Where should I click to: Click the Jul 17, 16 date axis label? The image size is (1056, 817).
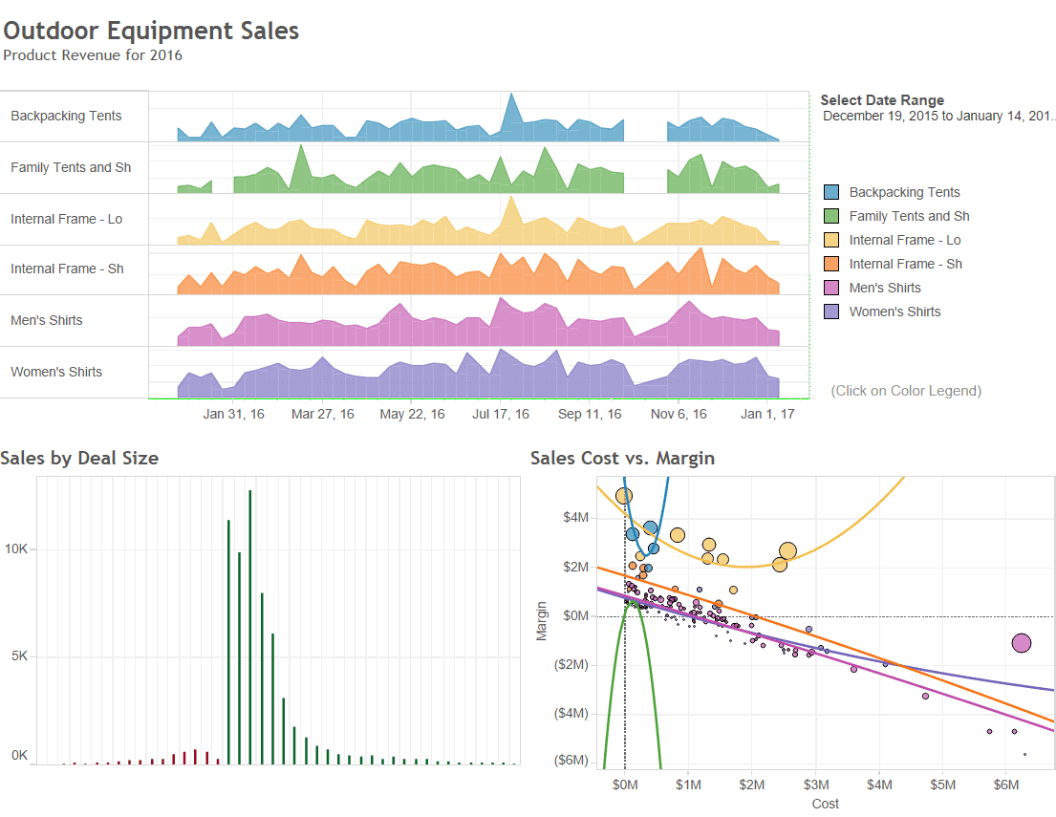click(x=501, y=414)
